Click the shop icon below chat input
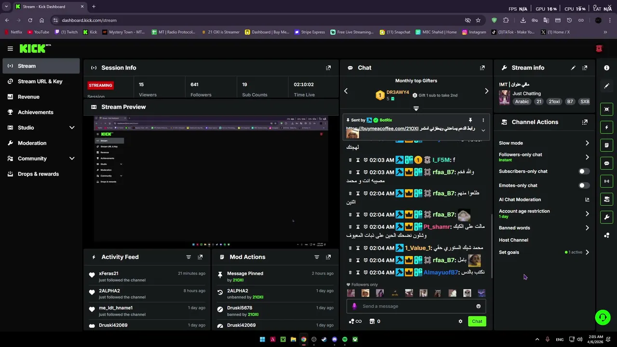This screenshot has width=617, height=347. point(372,321)
